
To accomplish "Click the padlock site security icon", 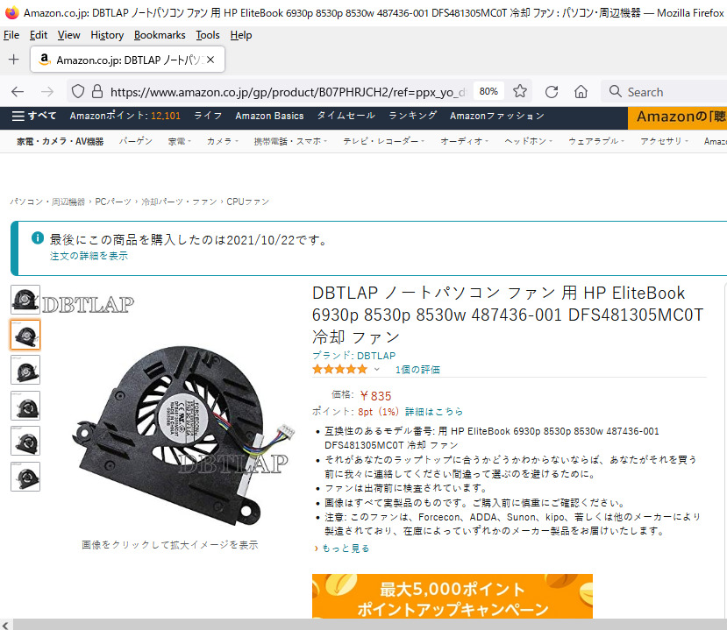I will pos(96,91).
